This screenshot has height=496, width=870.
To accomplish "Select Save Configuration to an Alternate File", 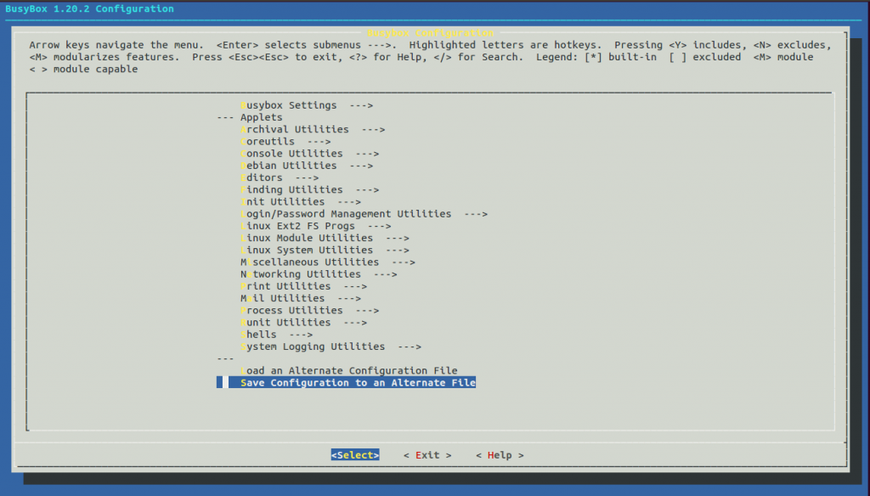I will pos(347,383).
